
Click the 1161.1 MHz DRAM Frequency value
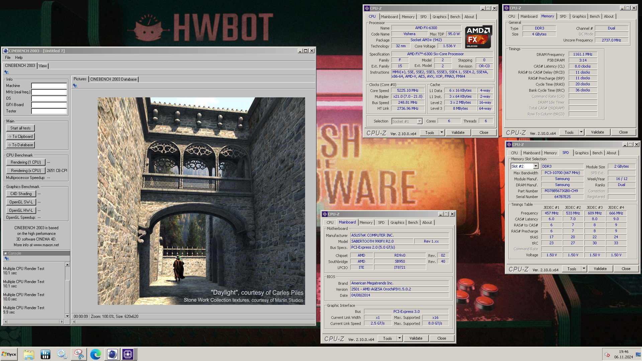point(582,54)
